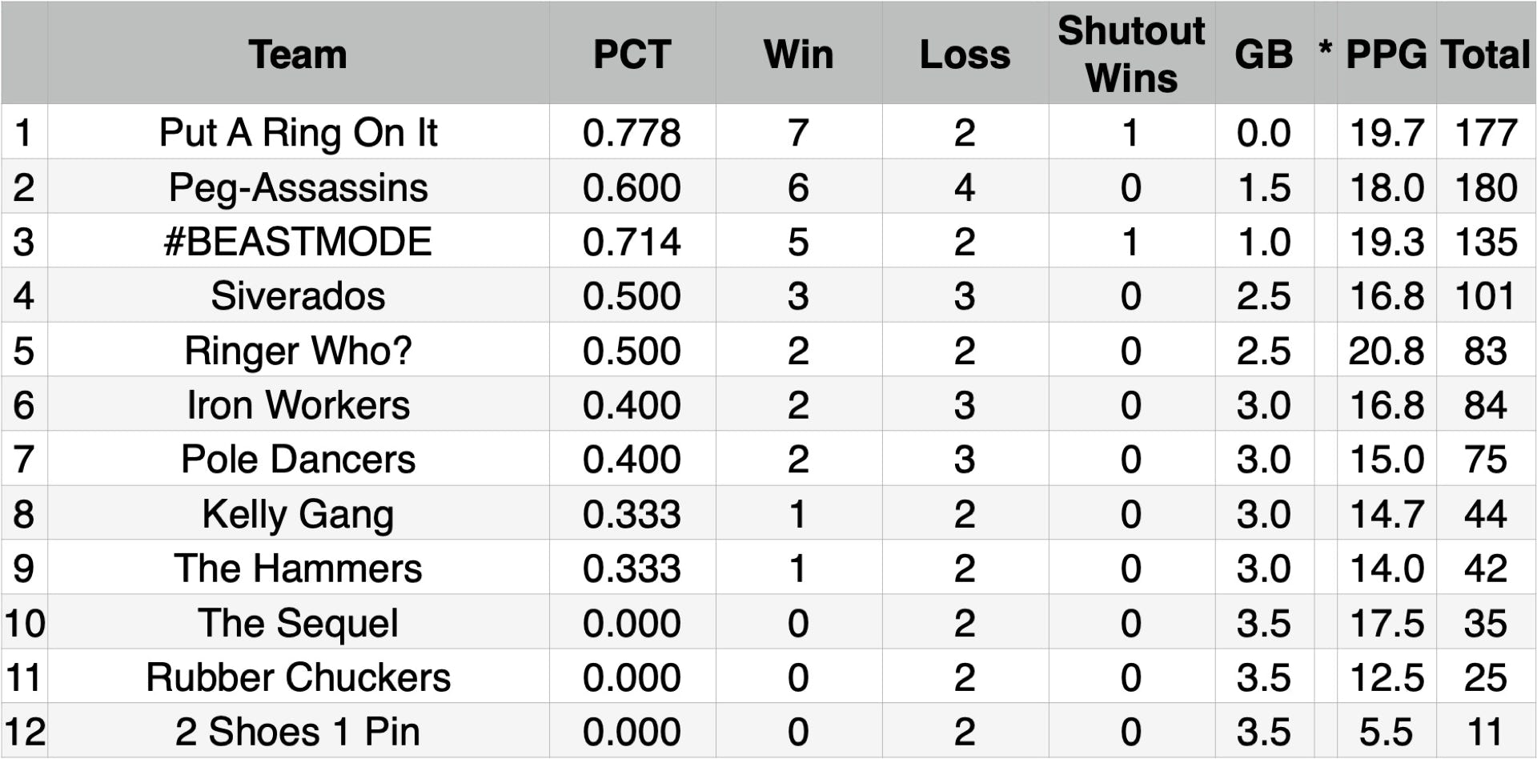1537x759 pixels.
Task: Select the Shutout Wins column header
Action: (1130, 54)
